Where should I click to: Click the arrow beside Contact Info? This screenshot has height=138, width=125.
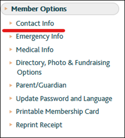[11, 23]
